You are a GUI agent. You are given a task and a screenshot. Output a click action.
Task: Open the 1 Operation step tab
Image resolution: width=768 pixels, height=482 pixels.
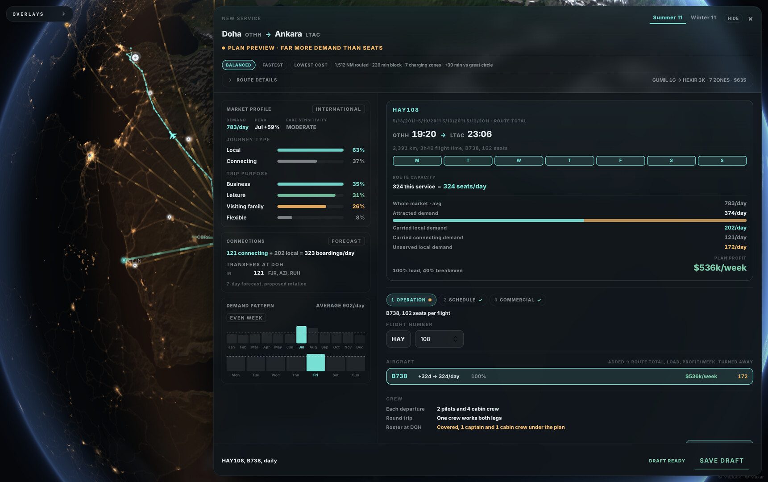click(x=411, y=300)
